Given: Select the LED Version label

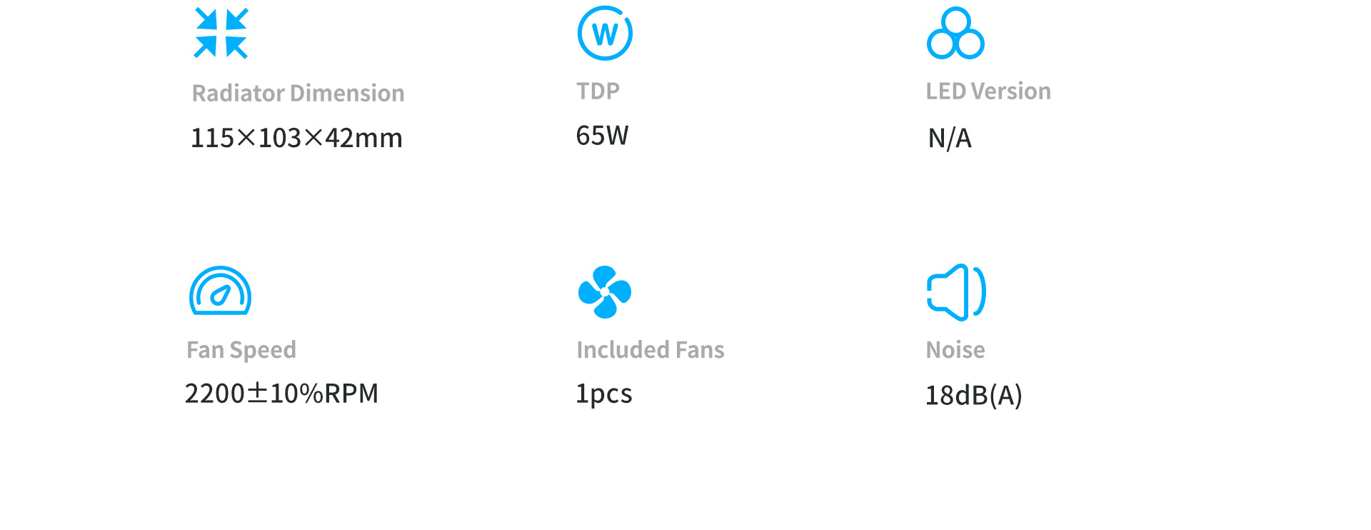Looking at the screenshot, I should pyautogui.click(x=988, y=91).
